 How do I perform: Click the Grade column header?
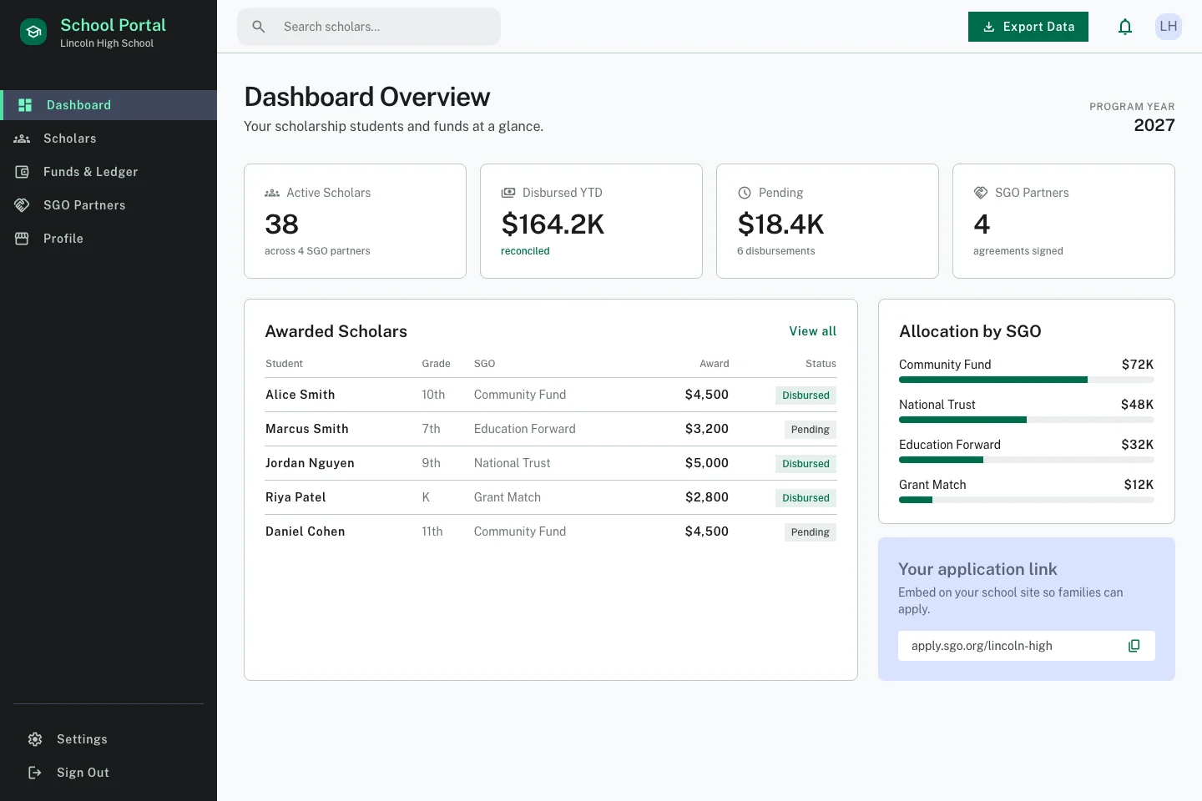[x=436, y=364]
